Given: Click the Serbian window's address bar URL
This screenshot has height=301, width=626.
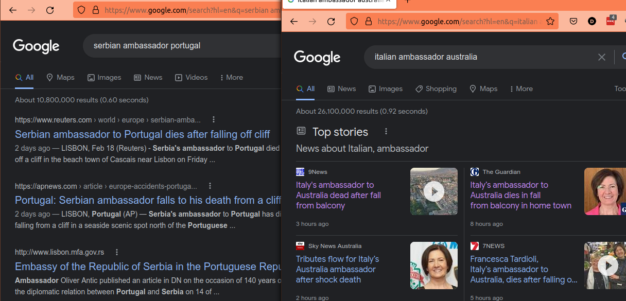Looking at the screenshot, I should (x=192, y=10).
